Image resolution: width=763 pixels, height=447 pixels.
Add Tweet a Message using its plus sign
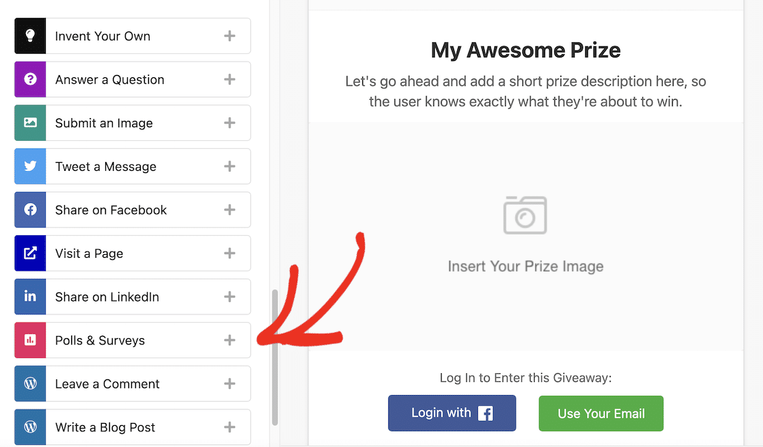[x=230, y=166]
